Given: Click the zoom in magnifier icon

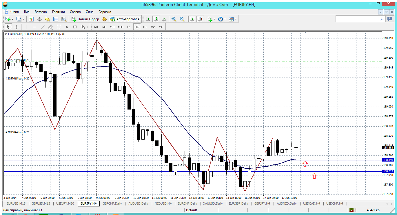Looking at the screenshot, I should pyautogui.click(x=174, y=19).
